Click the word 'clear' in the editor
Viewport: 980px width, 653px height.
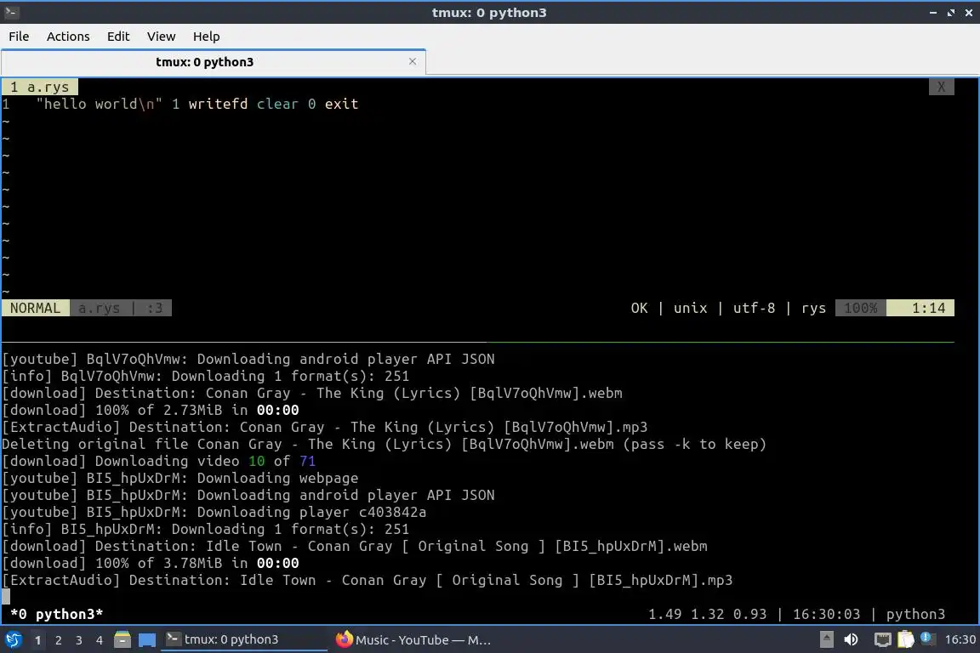[277, 104]
